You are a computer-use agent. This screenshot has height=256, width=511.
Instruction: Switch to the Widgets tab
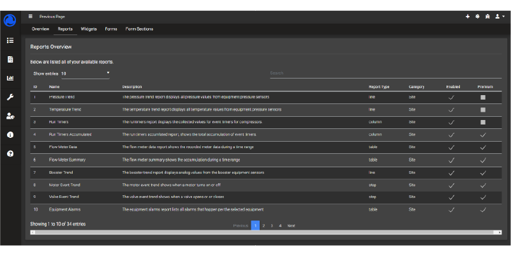click(x=89, y=29)
